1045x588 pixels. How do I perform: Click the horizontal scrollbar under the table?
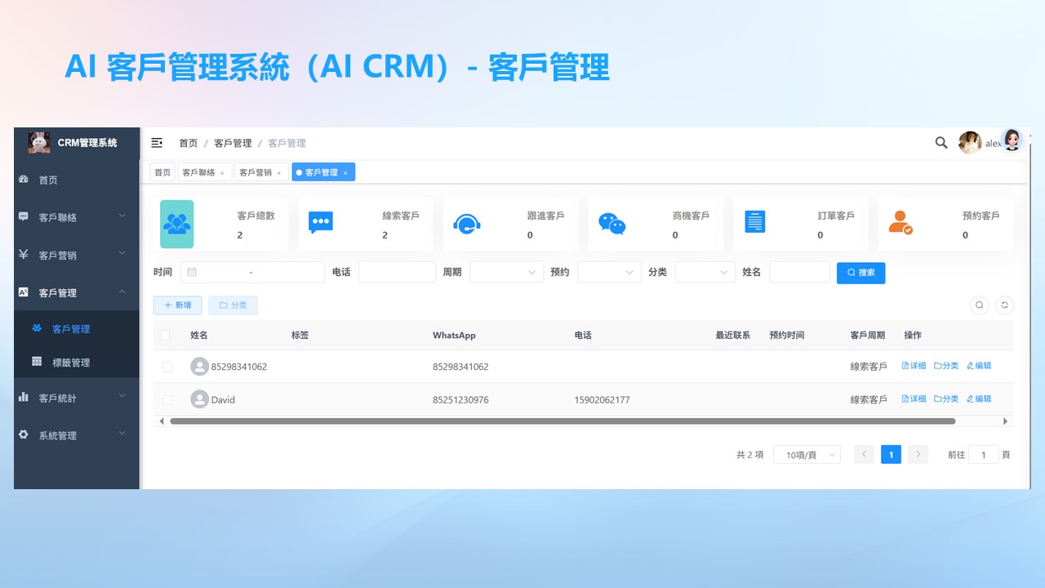click(x=562, y=421)
